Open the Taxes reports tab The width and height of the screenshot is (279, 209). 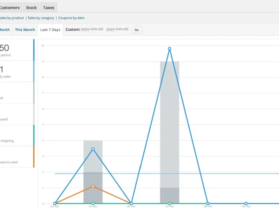coord(48,8)
